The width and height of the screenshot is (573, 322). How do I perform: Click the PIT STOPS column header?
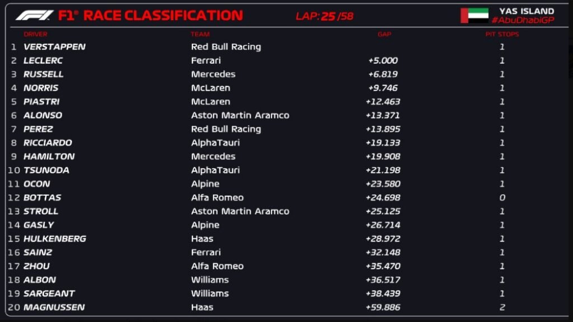click(x=502, y=34)
